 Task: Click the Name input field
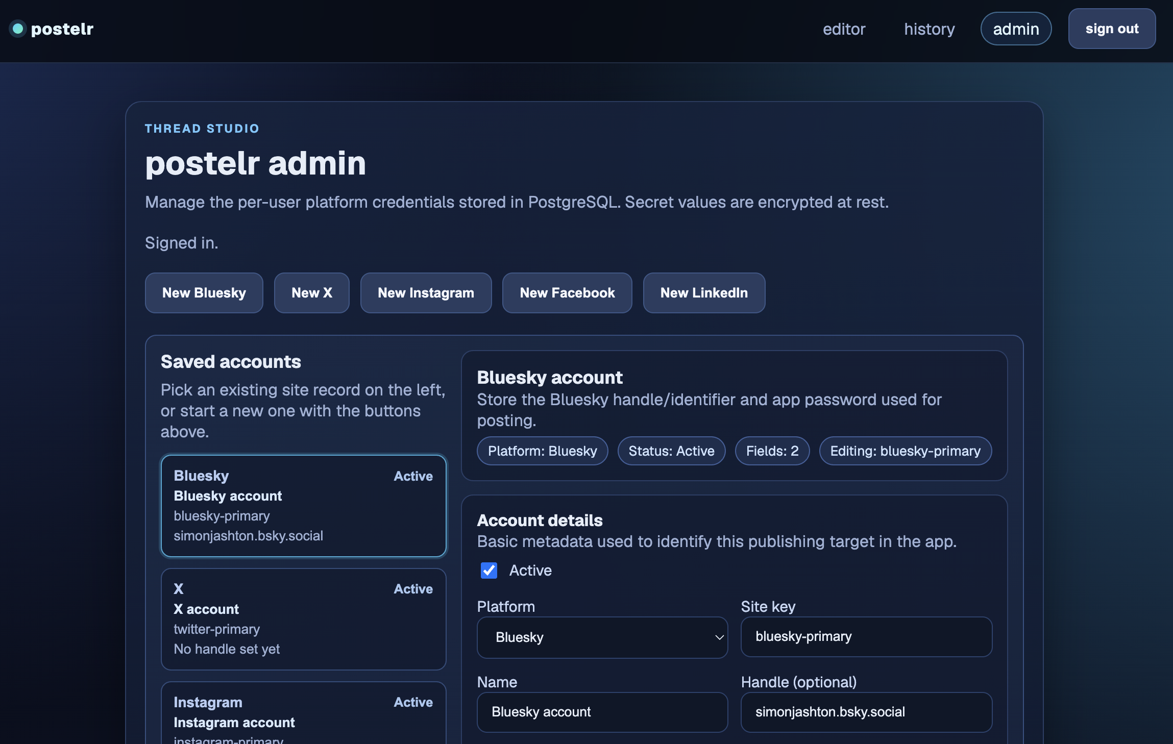[602, 712]
